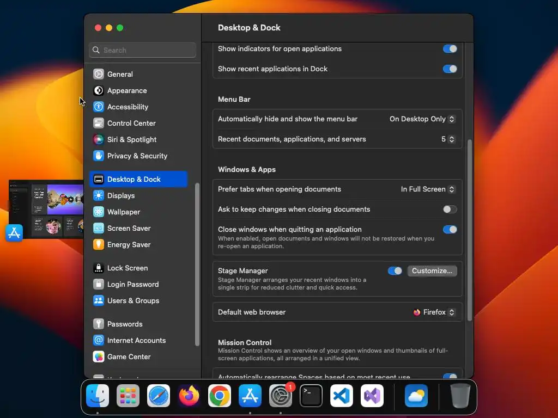The width and height of the screenshot is (558, 418).
Task: Launch Google Chrome from the Dock
Action: point(220,396)
